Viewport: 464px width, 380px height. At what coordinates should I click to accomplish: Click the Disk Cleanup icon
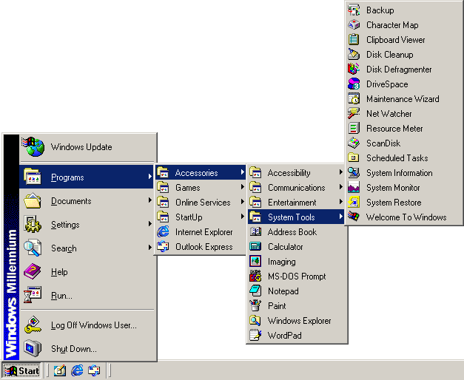coord(354,55)
